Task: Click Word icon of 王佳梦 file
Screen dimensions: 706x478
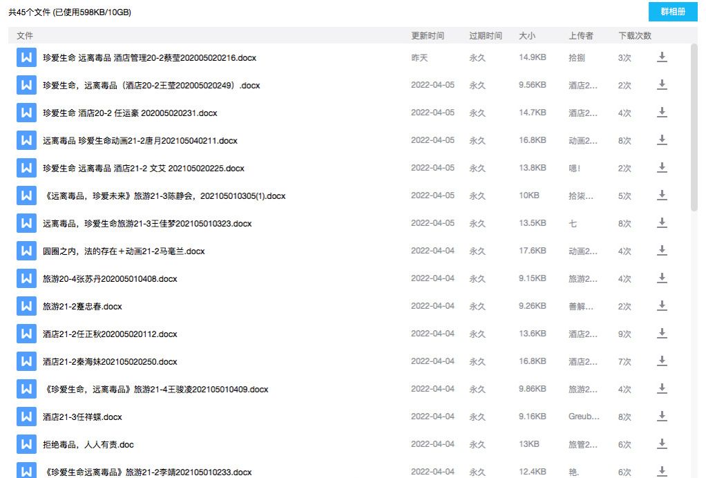Action: 26,223
